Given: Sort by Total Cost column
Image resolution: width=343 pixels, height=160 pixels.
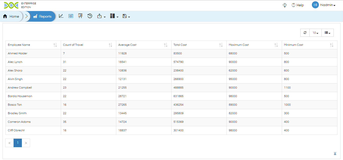Looking at the screenshot, I should click(221, 45).
